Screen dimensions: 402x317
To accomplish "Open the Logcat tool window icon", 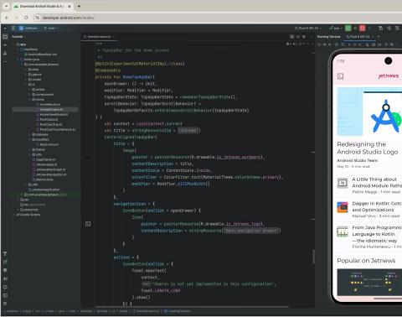I will [5, 278].
